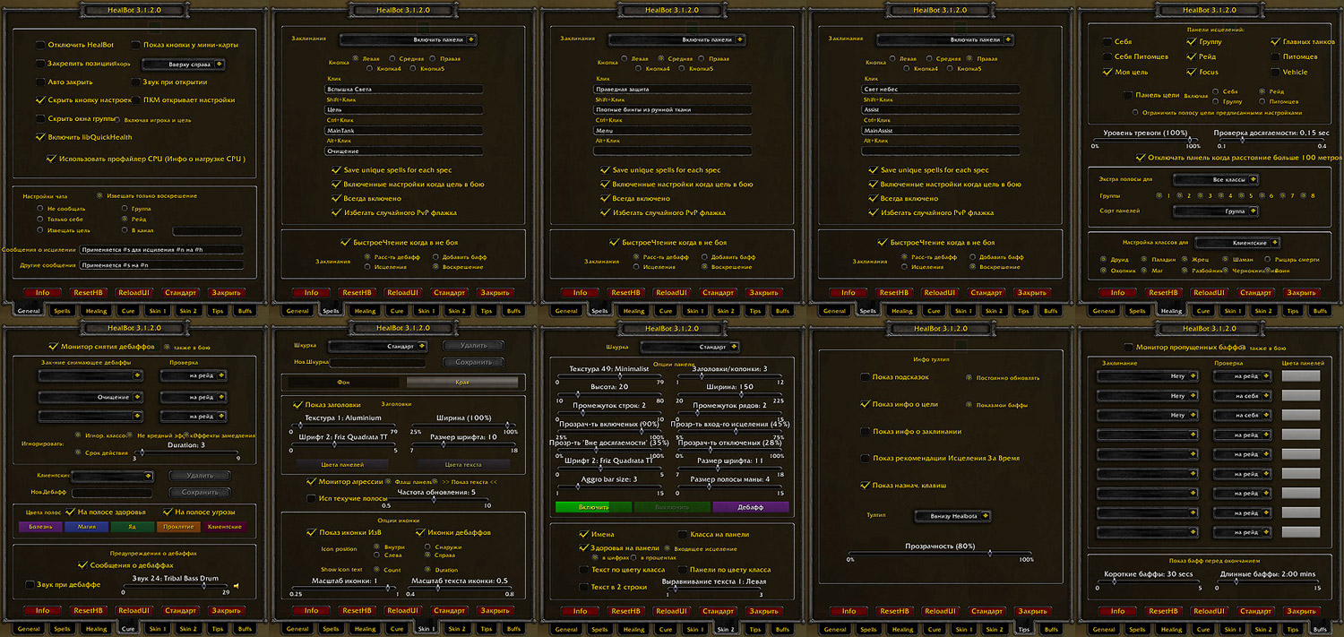This screenshot has width=1344, height=637.
Task: Open the Настройка классов Клиентские dropdown
Action: [1238, 243]
